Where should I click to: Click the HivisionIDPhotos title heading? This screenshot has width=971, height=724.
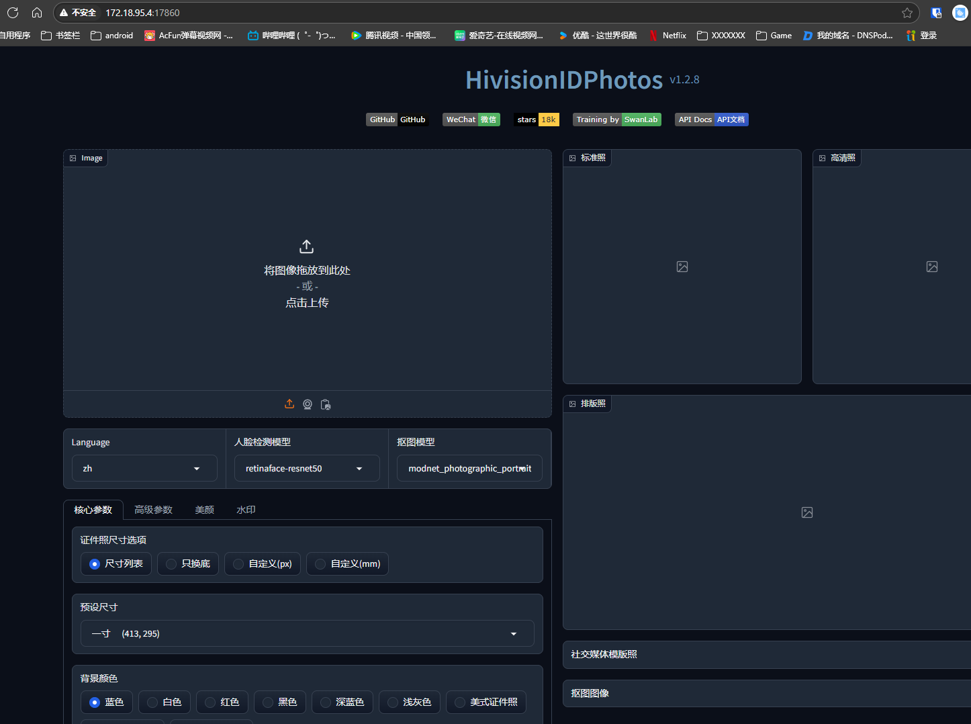pyautogui.click(x=564, y=80)
